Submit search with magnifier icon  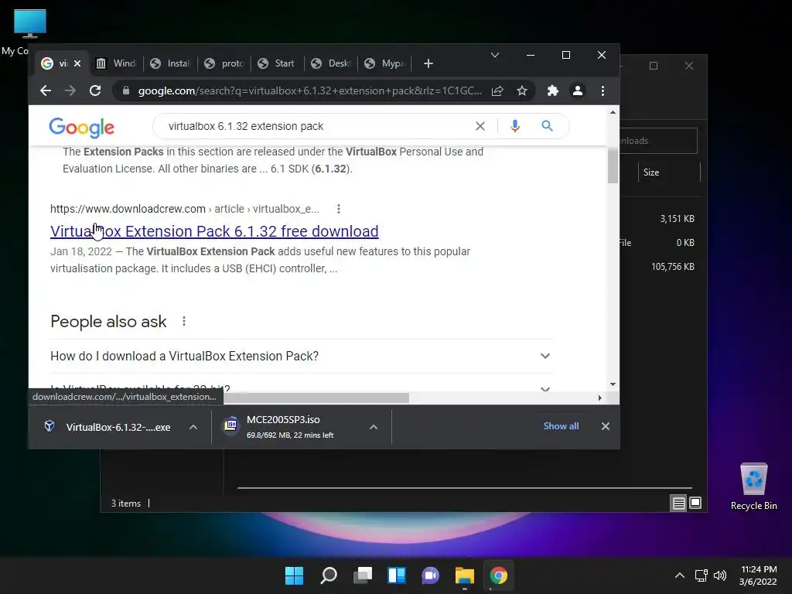click(547, 126)
